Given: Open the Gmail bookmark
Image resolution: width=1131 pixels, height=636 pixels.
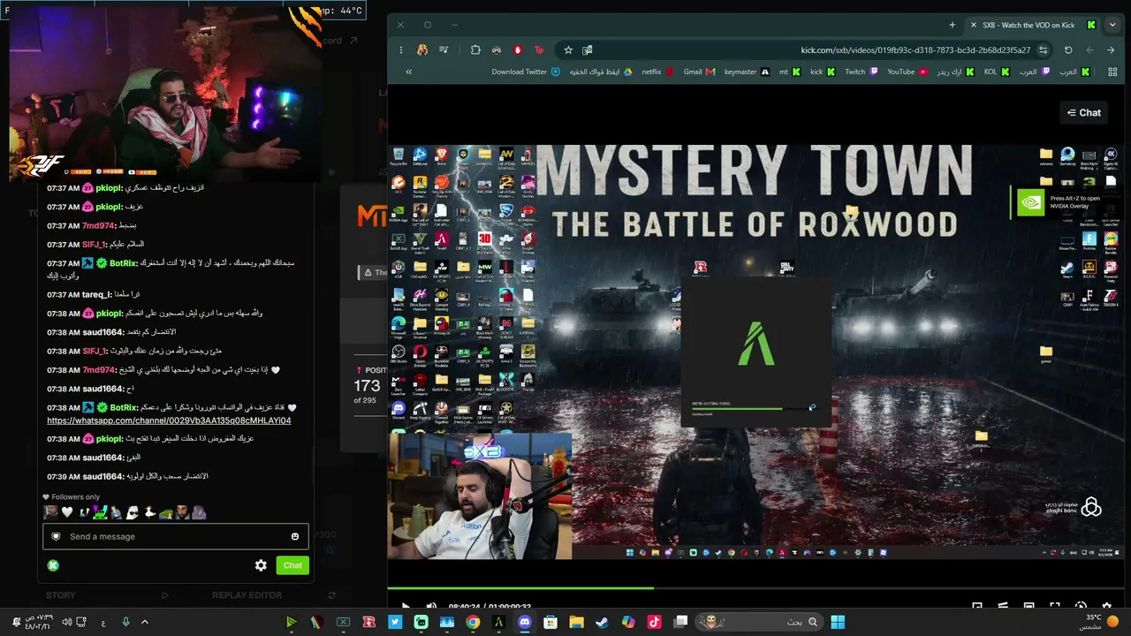Looking at the screenshot, I should tap(699, 72).
